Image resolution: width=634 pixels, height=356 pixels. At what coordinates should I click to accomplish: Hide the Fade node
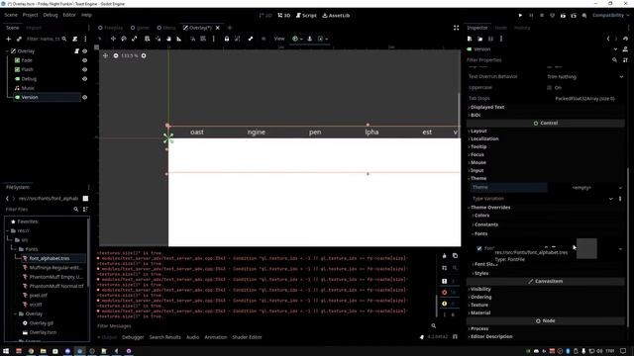85,60
